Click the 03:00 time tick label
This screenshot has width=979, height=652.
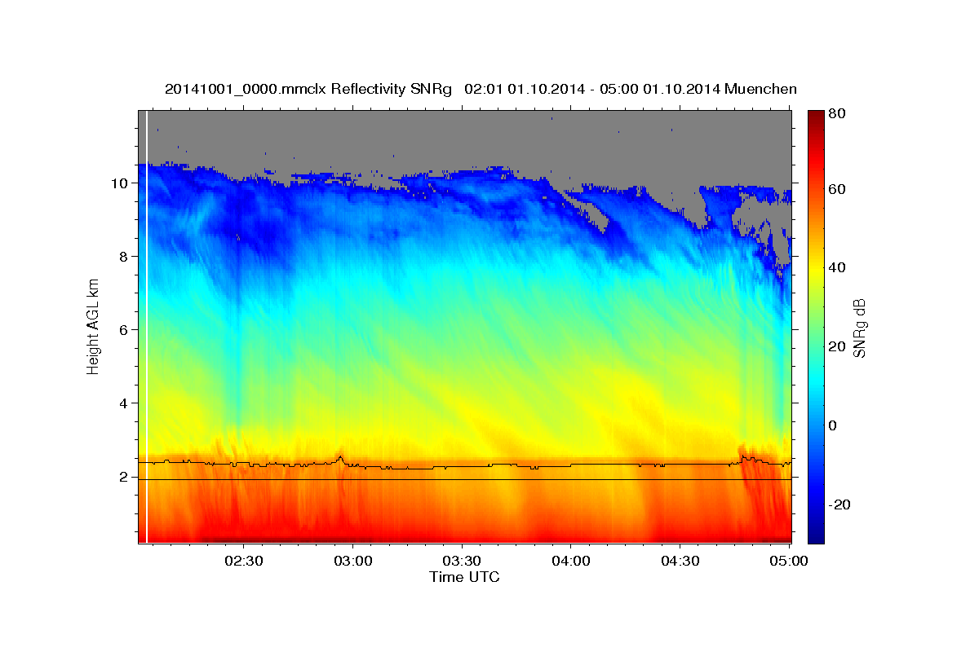tap(352, 562)
